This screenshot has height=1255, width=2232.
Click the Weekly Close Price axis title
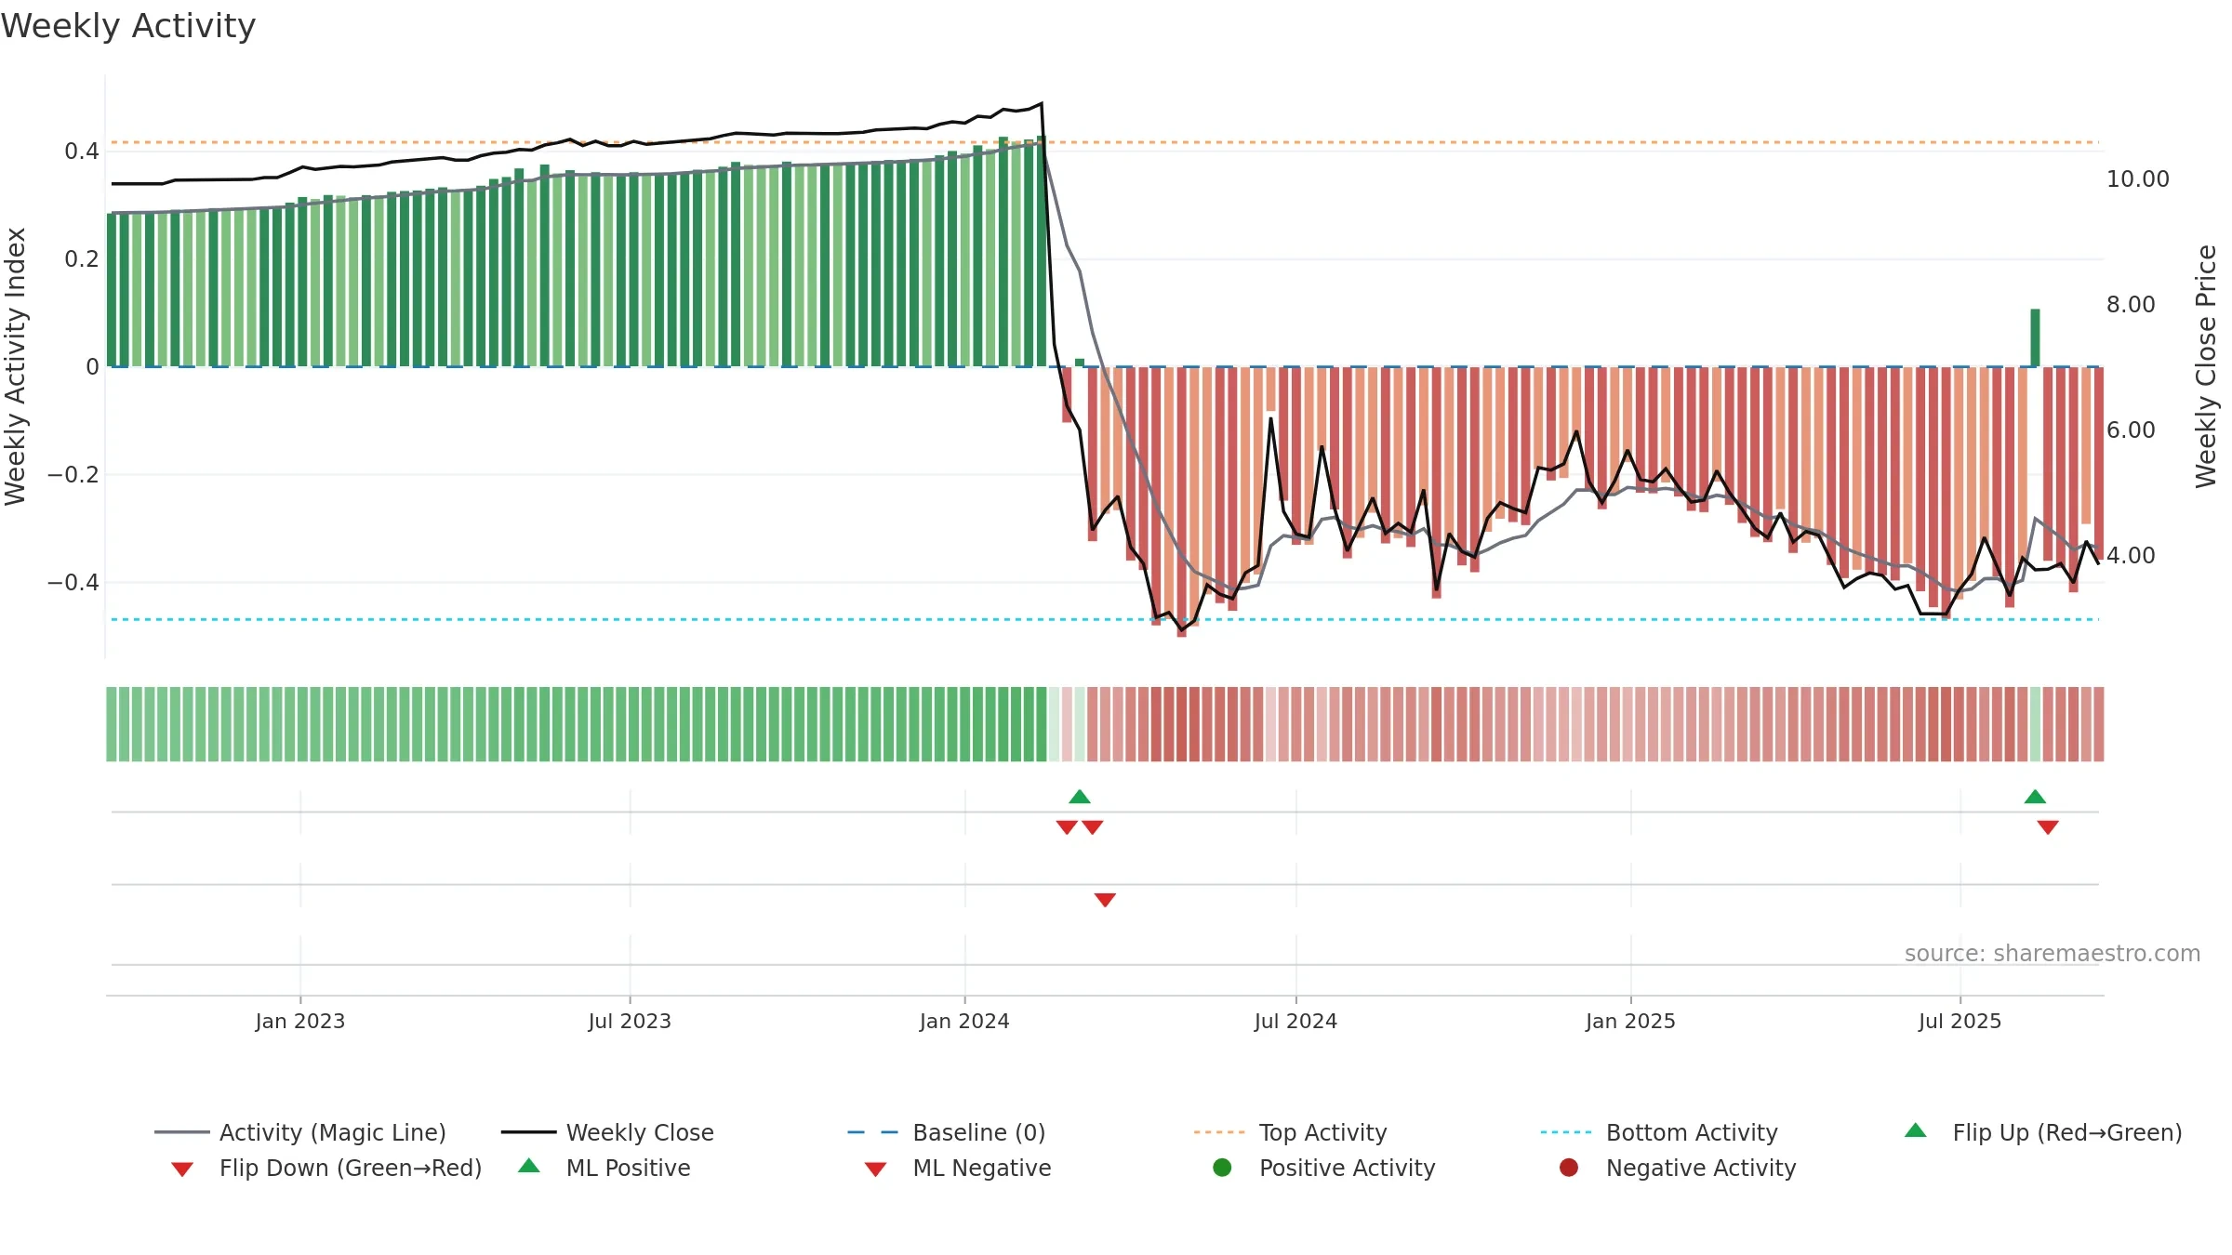pos(2206,366)
